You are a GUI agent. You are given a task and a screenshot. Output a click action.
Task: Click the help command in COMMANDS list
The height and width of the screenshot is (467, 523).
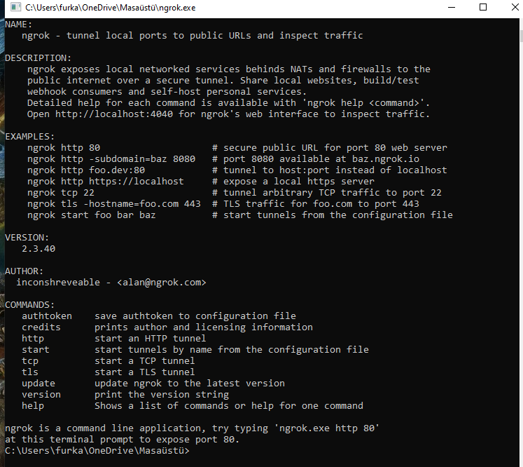coord(33,406)
